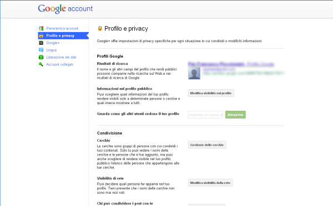Click the Panoramica account sidebar icon
Image resolution: width=333 pixels, height=206 pixels.
41,28
